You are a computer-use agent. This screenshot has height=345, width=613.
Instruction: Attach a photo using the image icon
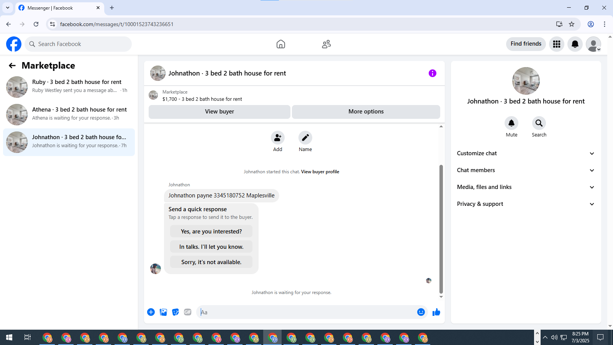[164, 312]
